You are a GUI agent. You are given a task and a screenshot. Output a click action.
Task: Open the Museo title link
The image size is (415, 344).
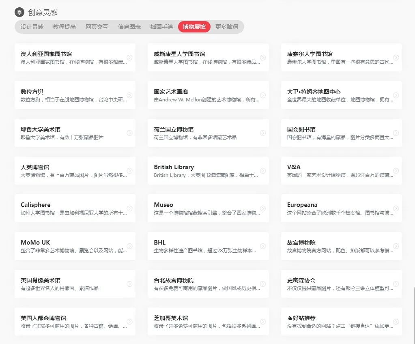163,205
